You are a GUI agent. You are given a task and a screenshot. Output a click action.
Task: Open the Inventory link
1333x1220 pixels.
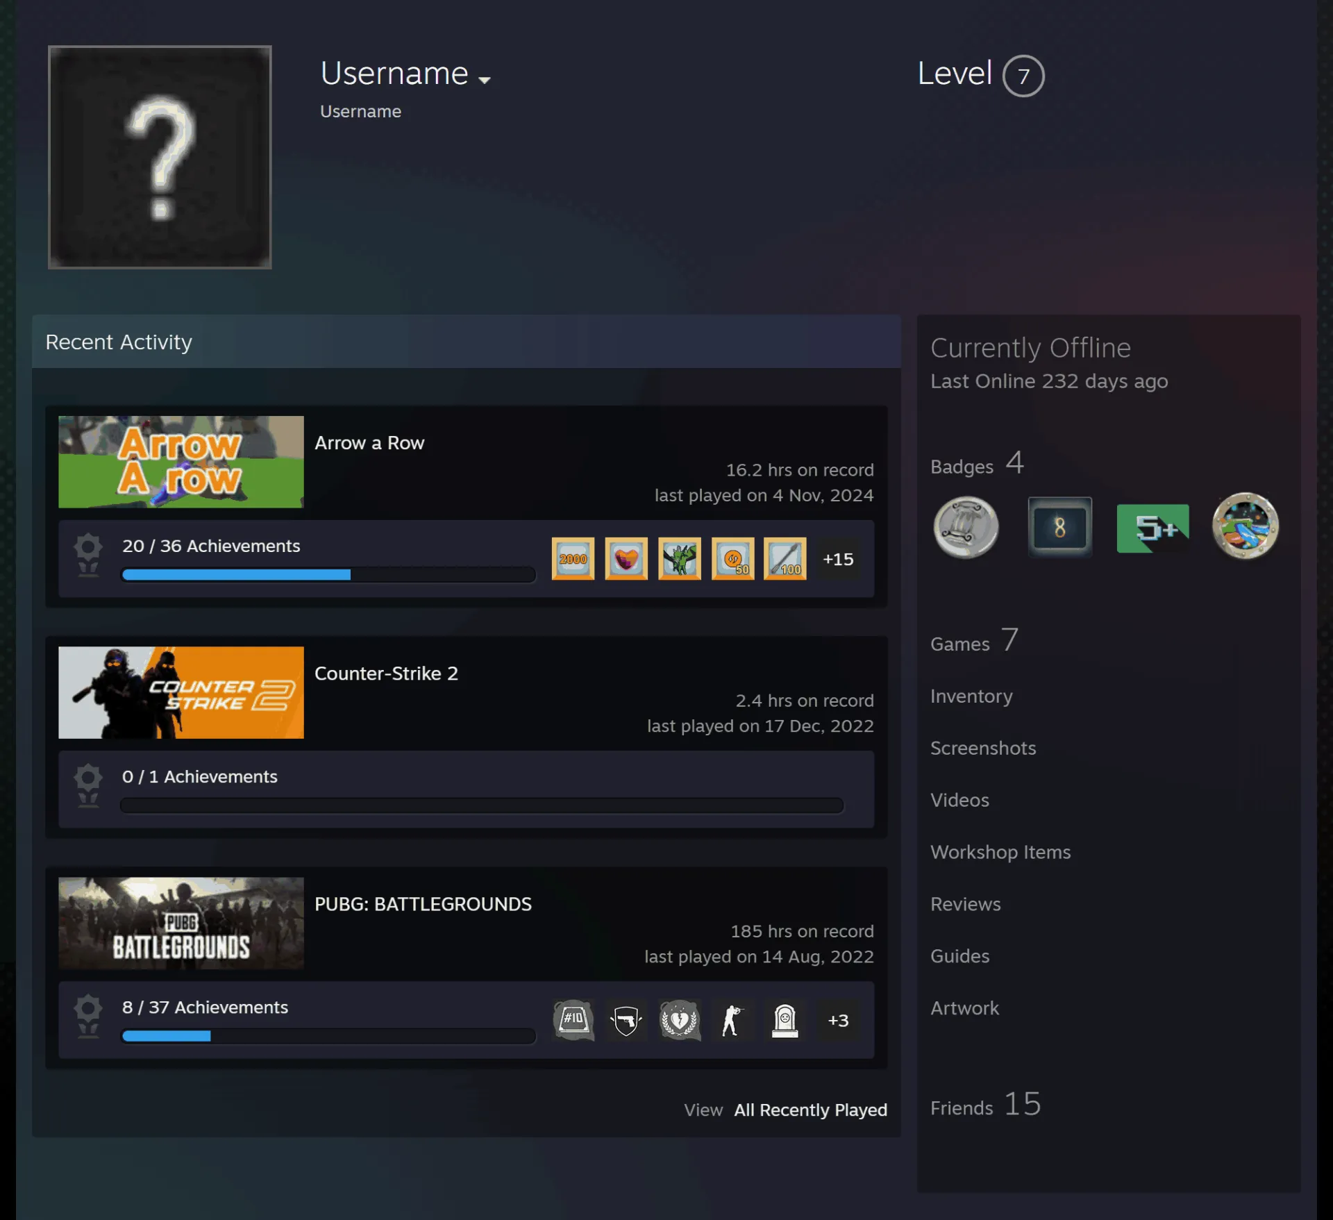[x=971, y=696]
